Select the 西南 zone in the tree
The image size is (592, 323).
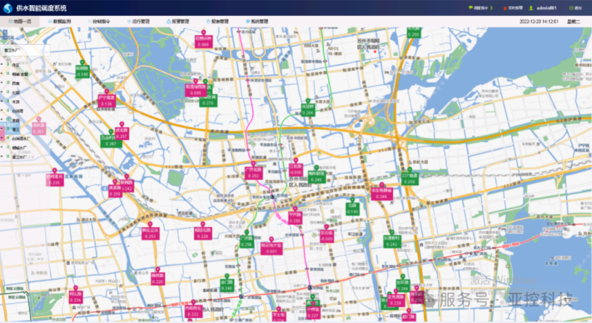[x=15, y=83]
